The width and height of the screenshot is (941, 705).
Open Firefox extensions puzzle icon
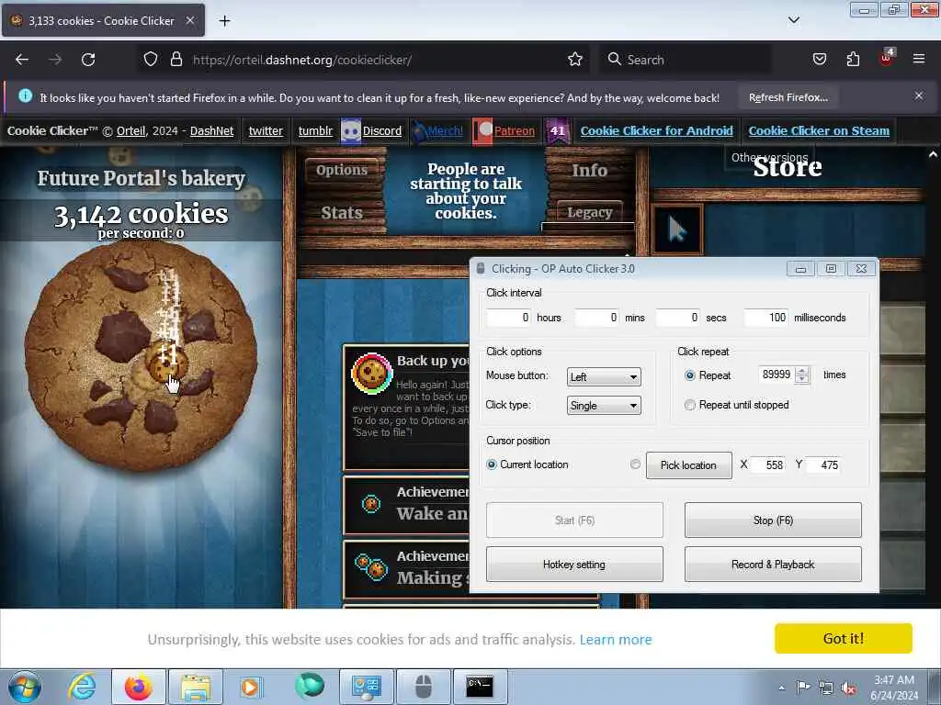pyautogui.click(x=853, y=60)
